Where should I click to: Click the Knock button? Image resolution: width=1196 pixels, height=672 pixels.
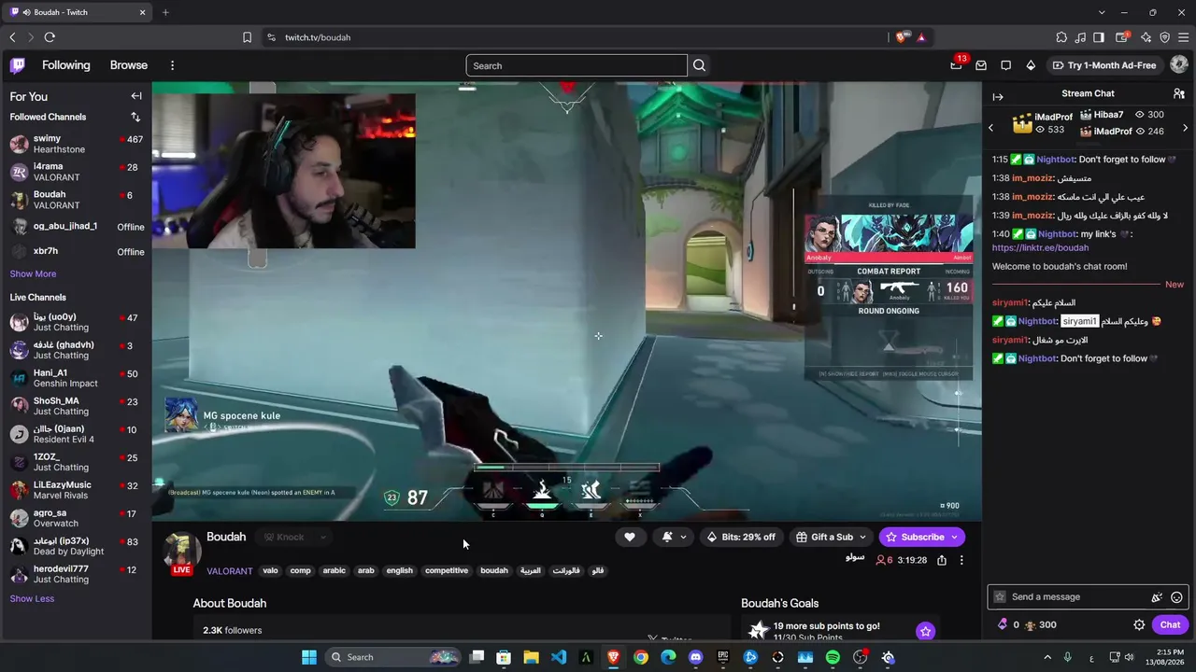tap(284, 537)
